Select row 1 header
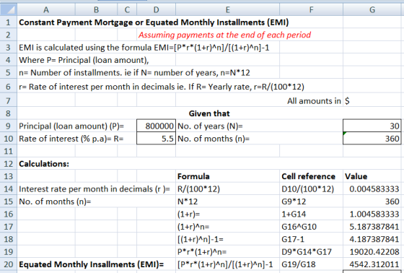Screen dimensions: 404x273 click(9, 22)
